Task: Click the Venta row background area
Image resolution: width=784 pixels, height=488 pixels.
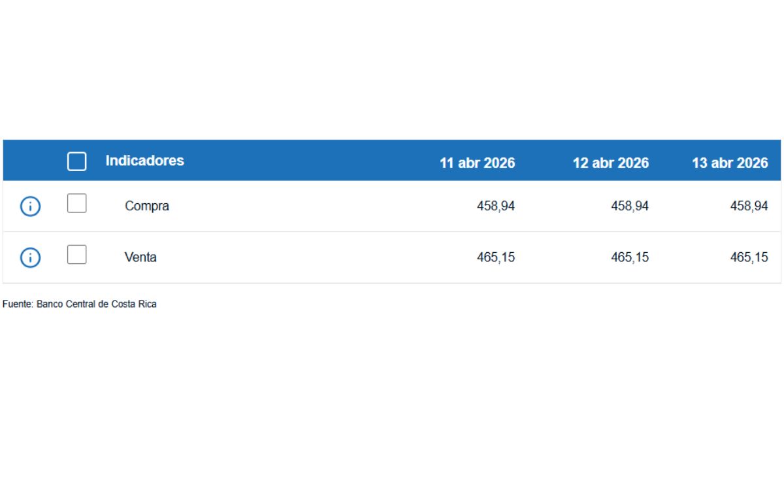Action: coord(392,257)
